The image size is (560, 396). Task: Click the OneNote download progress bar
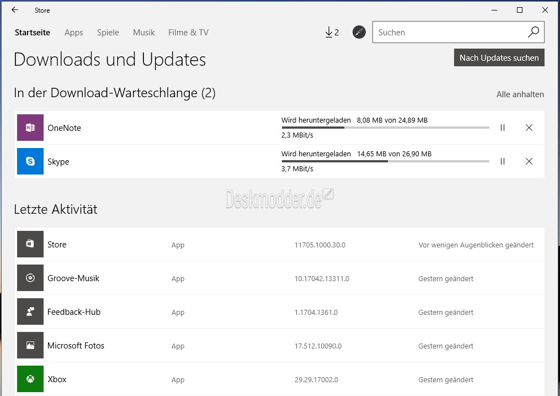click(x=385, y=128)
